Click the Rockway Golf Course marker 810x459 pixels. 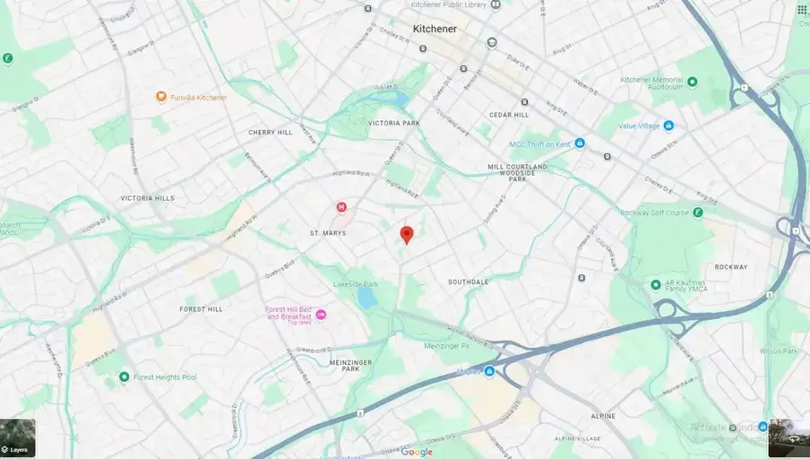[698, 212]
